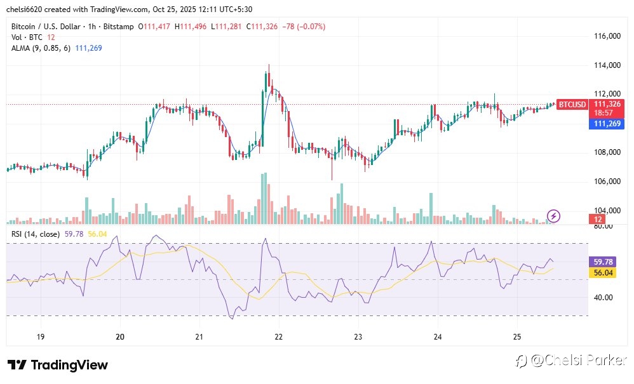
Task: Click the purple lightning bolt icon
Action: 553,216
